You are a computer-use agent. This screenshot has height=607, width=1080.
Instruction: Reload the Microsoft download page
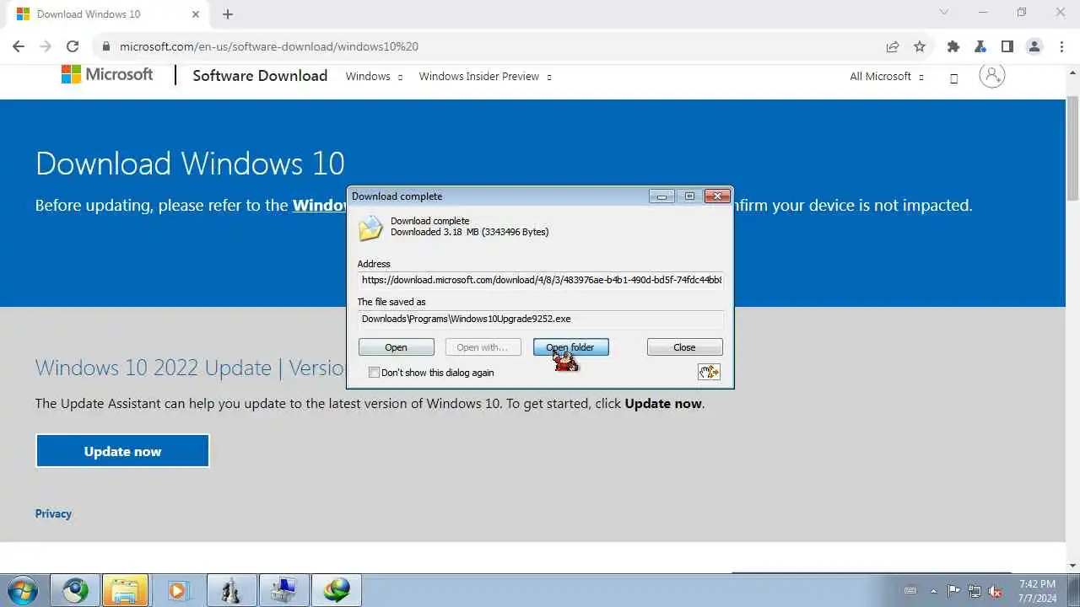(x=73, y=47)
